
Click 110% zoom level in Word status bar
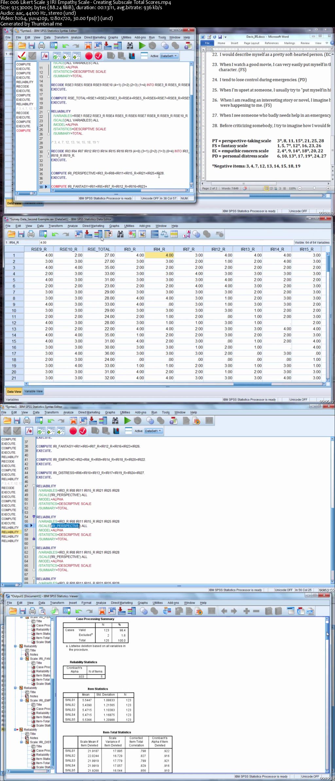click(x=292, y=188)
